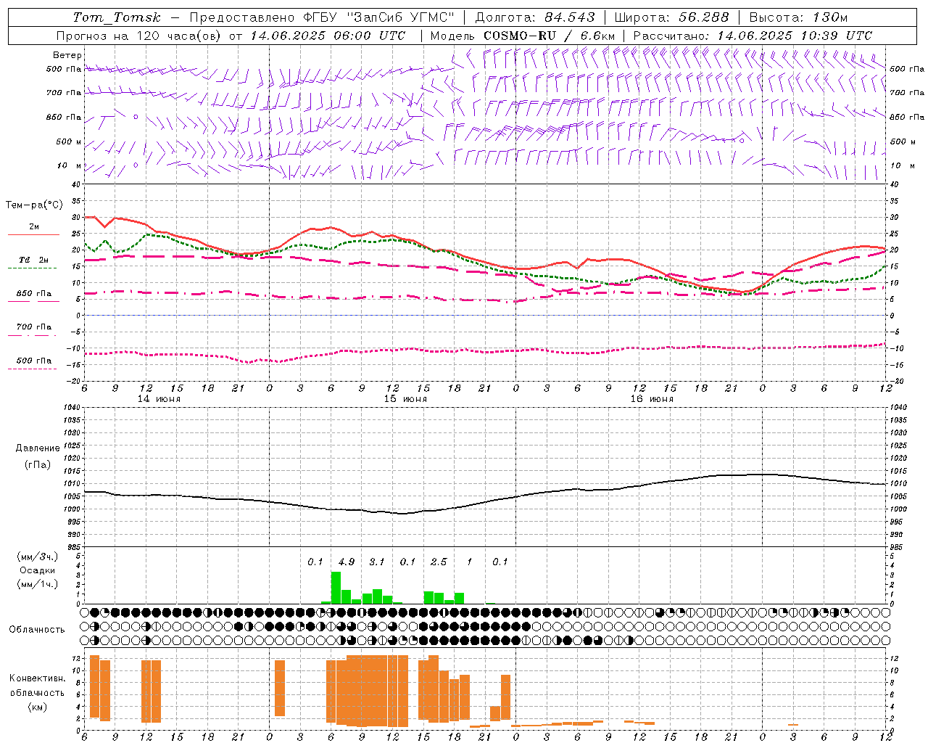
Task: Click the "16 июня" date label
Action: tap(652, 399)
